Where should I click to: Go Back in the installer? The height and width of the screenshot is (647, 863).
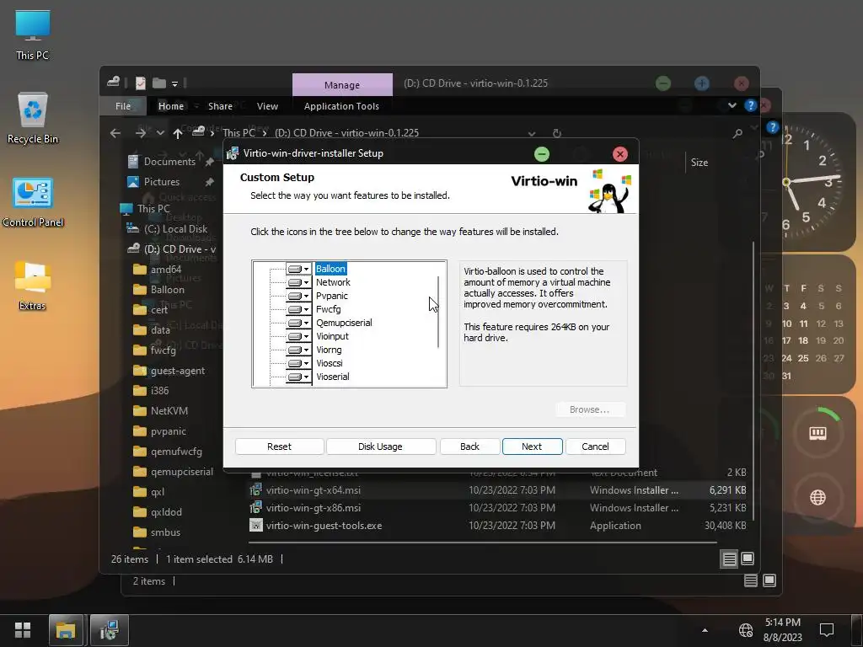[469, 446]
